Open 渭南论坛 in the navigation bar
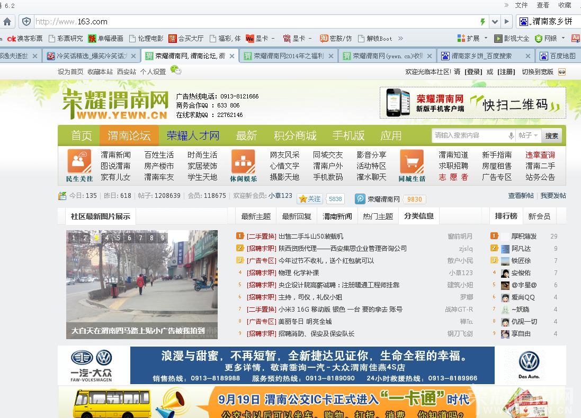Screen dimensions: 581x418 click(129, 135)
